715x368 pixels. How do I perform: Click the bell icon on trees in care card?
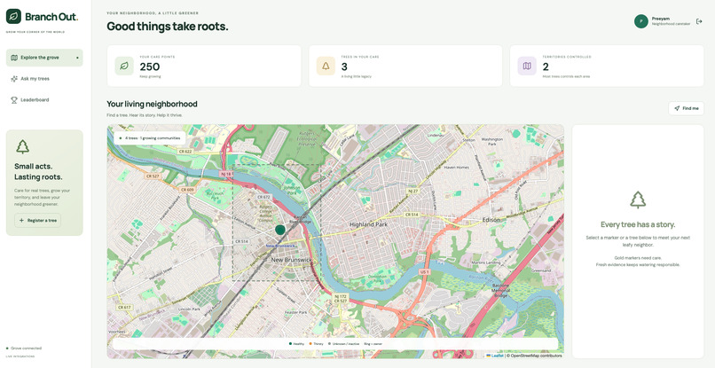(x=326, y=67)
